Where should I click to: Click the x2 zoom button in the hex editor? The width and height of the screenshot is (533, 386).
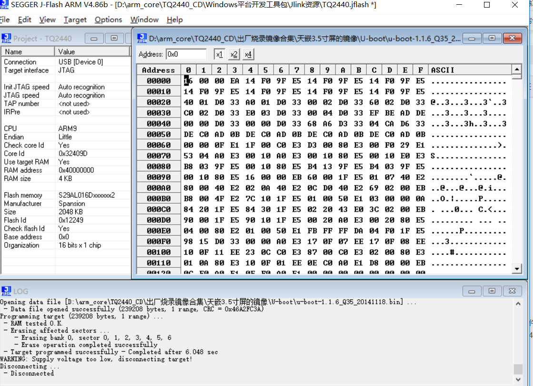[233, 54]
